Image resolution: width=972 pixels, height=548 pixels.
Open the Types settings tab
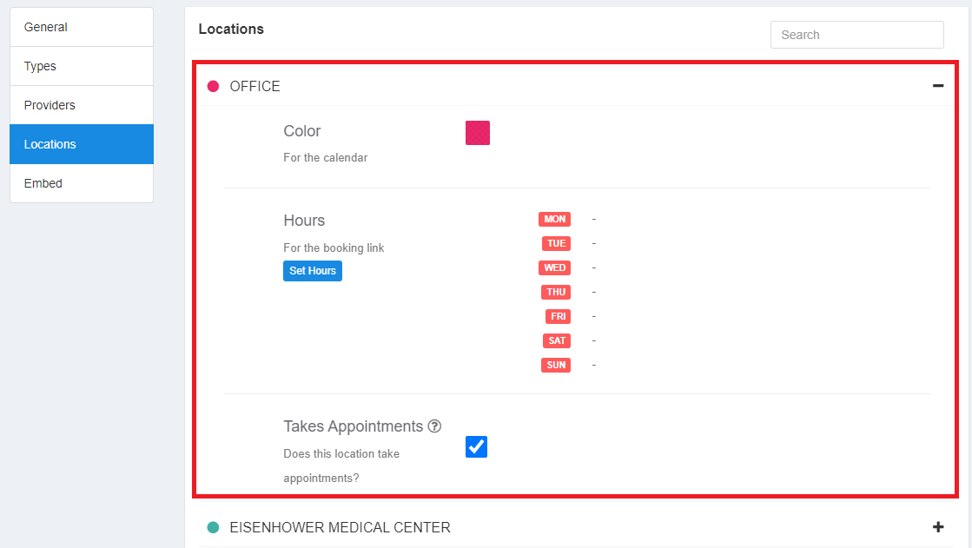[x=81, y=66]
